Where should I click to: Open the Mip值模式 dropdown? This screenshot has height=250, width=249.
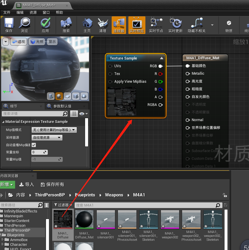pyautogui.click(x=54, y=130)
